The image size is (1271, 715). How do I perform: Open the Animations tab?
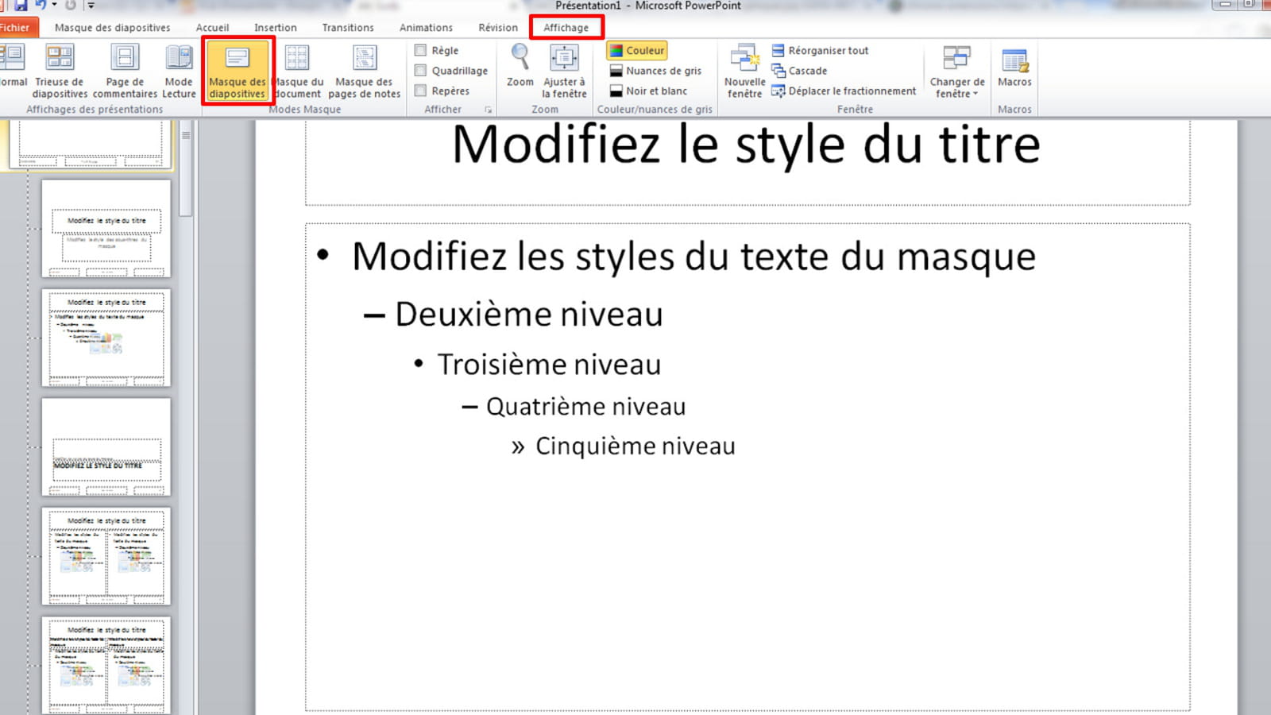[426, 27]
